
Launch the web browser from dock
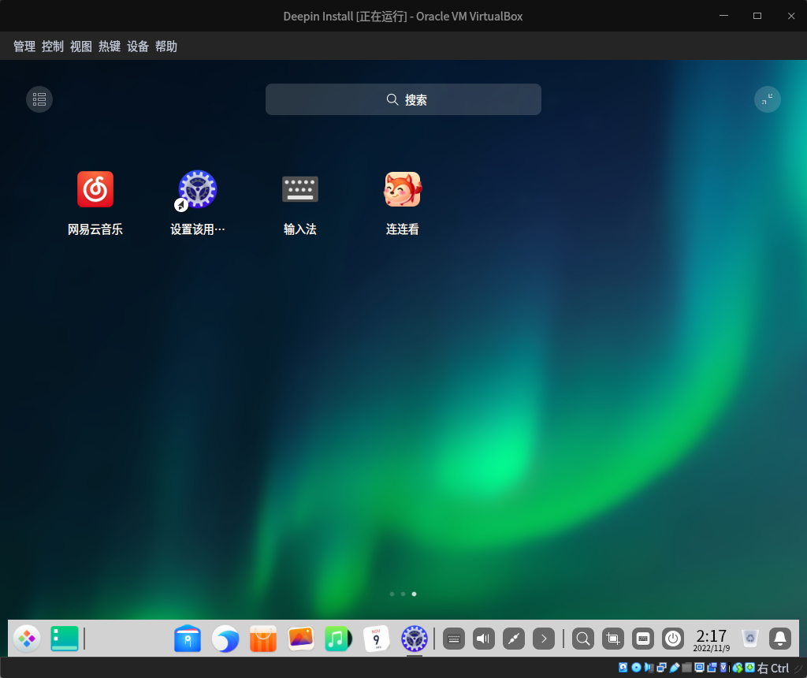coord(225,639)
